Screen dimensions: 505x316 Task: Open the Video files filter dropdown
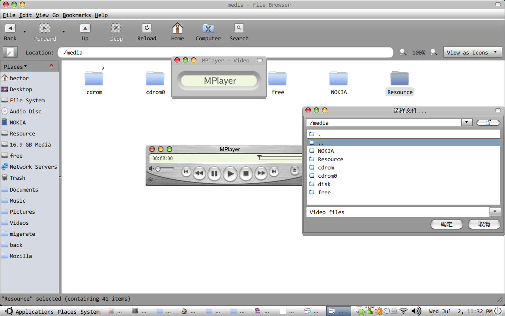495,212
